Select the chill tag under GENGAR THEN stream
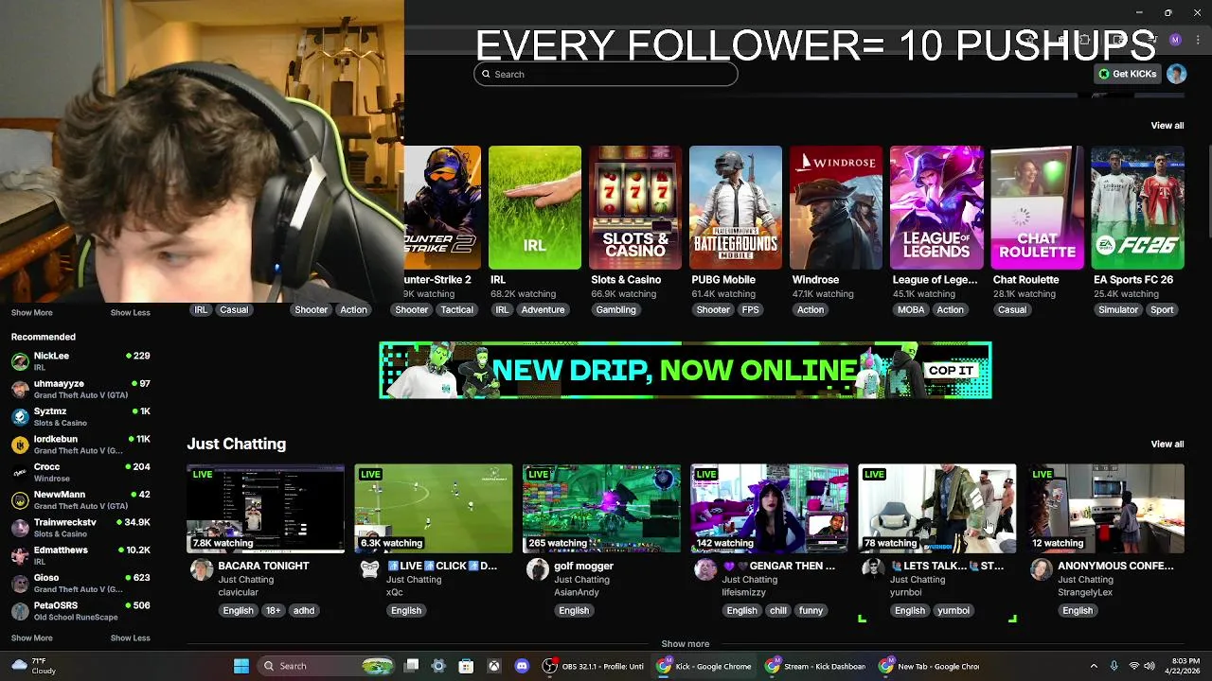1212x681 pixels. coord(777,610)
